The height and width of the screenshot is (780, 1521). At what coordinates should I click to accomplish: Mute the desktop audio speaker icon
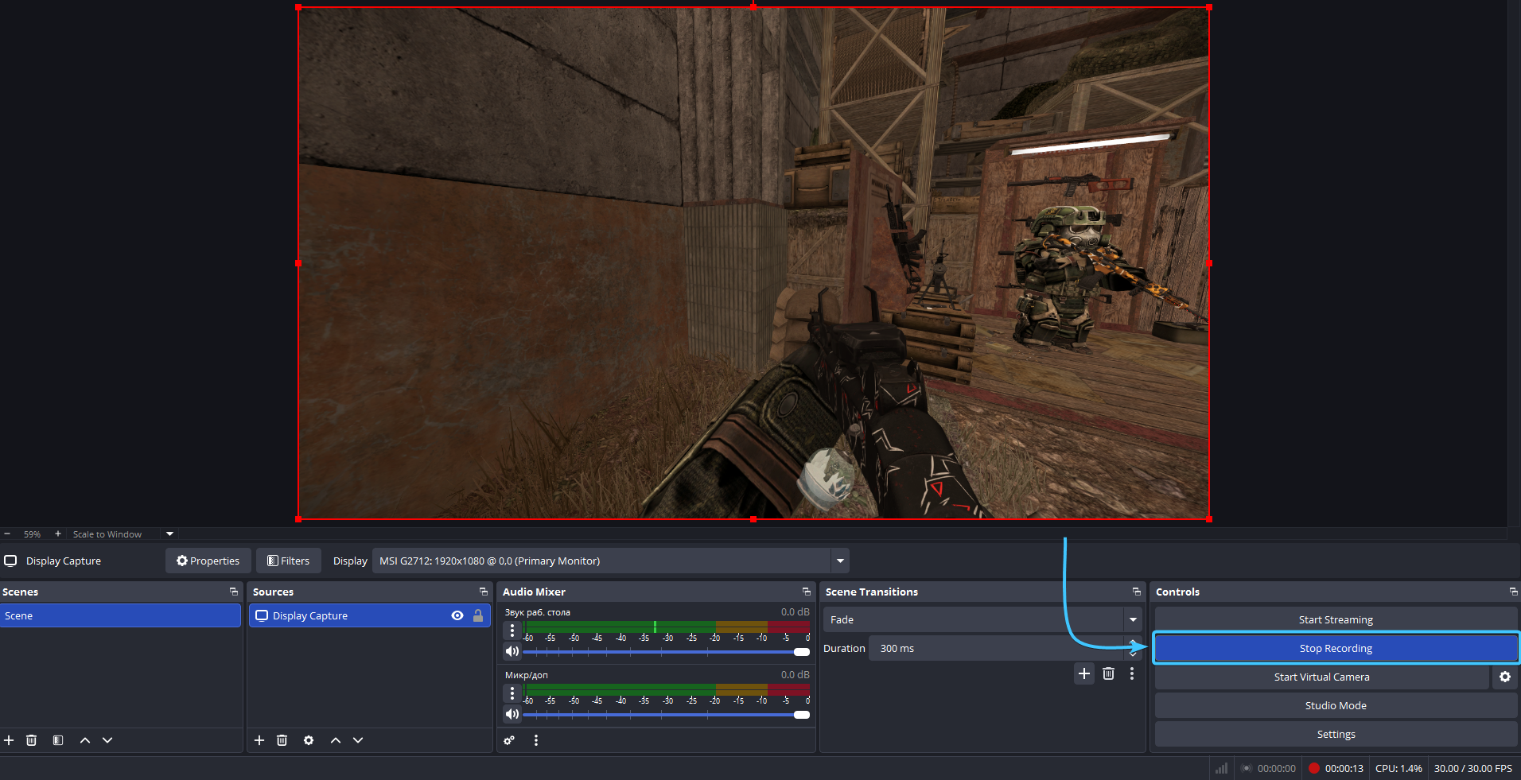click(512, 651)
